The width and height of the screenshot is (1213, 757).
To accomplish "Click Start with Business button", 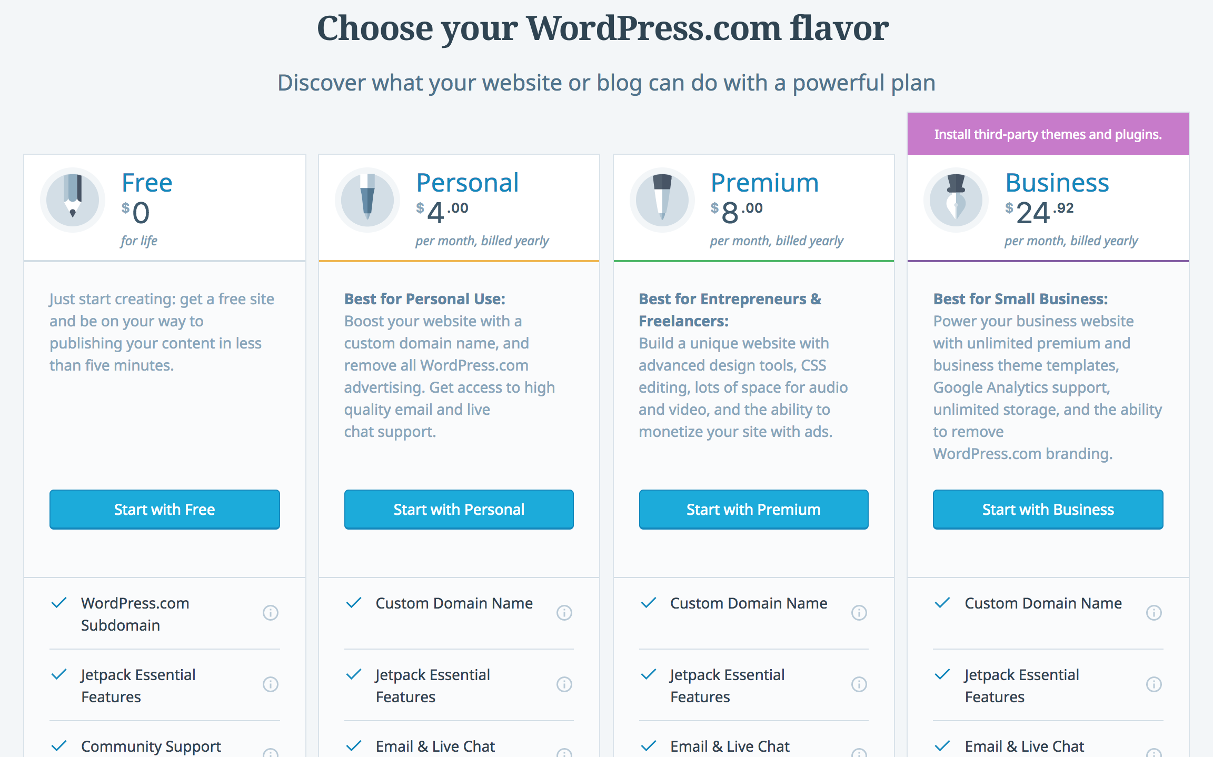I will click(x=1047, y=510).
